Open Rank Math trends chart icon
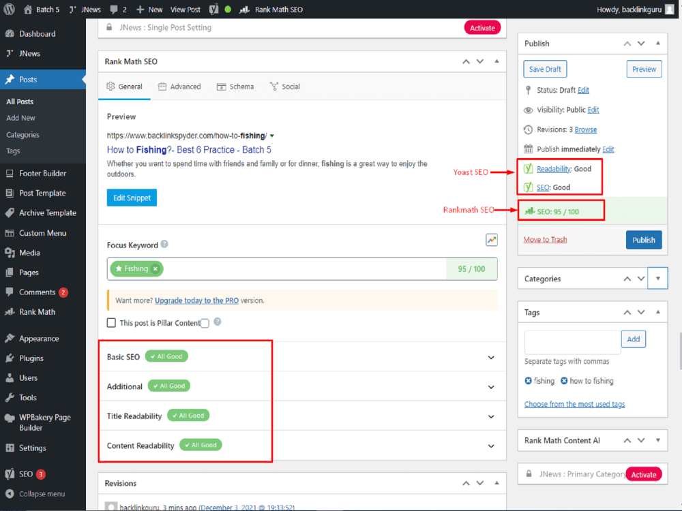 pos(492,240)
